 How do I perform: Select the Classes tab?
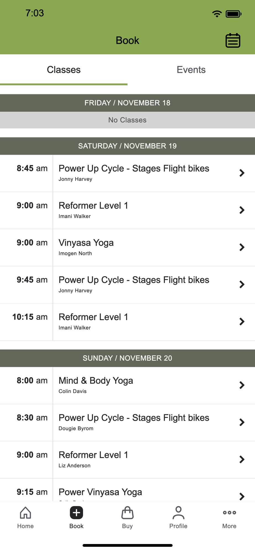64,70
